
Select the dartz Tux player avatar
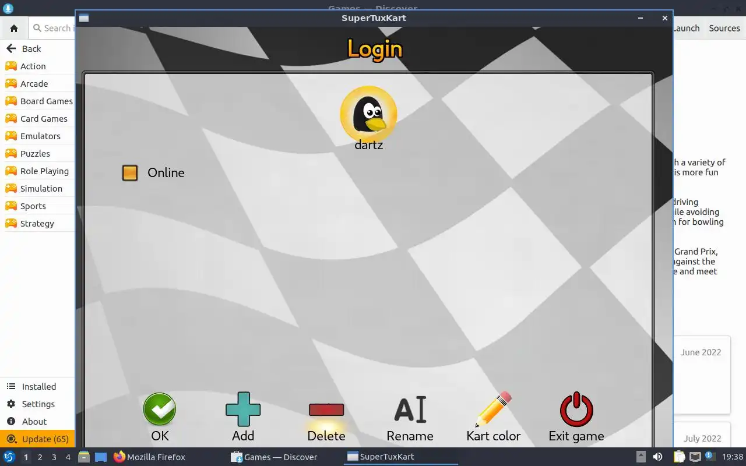[368, 114]
